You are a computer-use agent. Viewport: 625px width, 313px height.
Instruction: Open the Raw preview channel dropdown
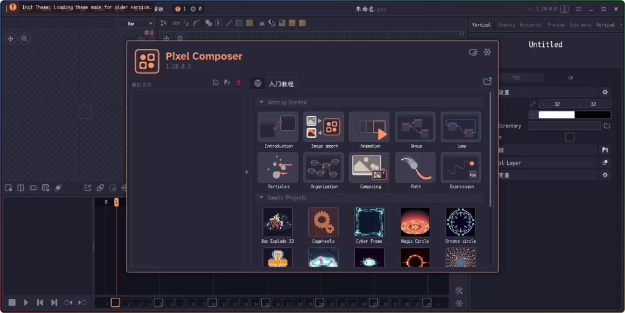135,24
